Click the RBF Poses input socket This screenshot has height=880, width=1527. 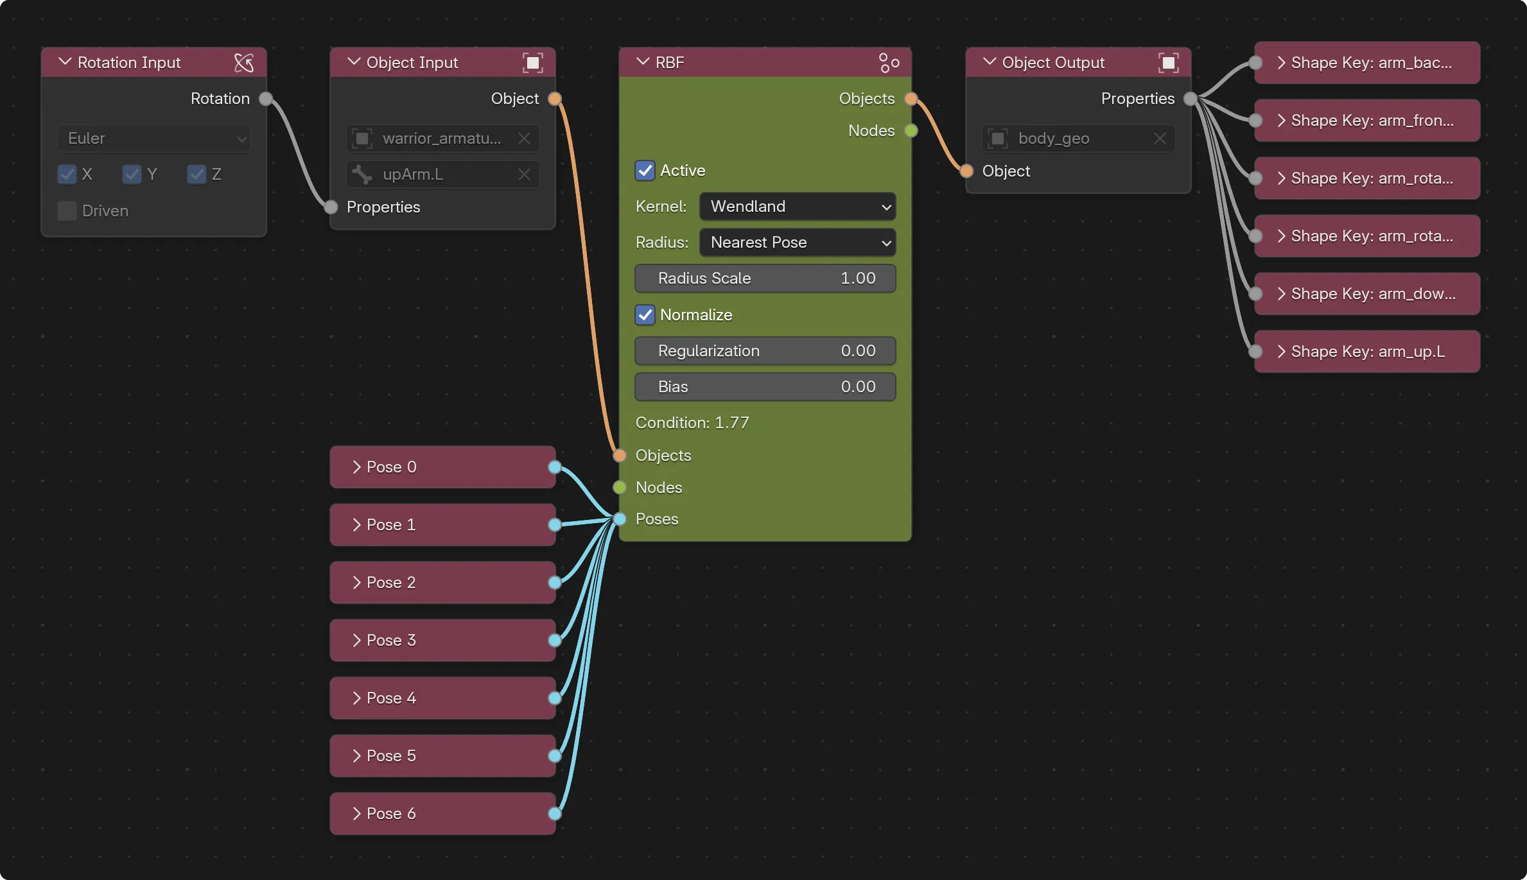(620, 519)
